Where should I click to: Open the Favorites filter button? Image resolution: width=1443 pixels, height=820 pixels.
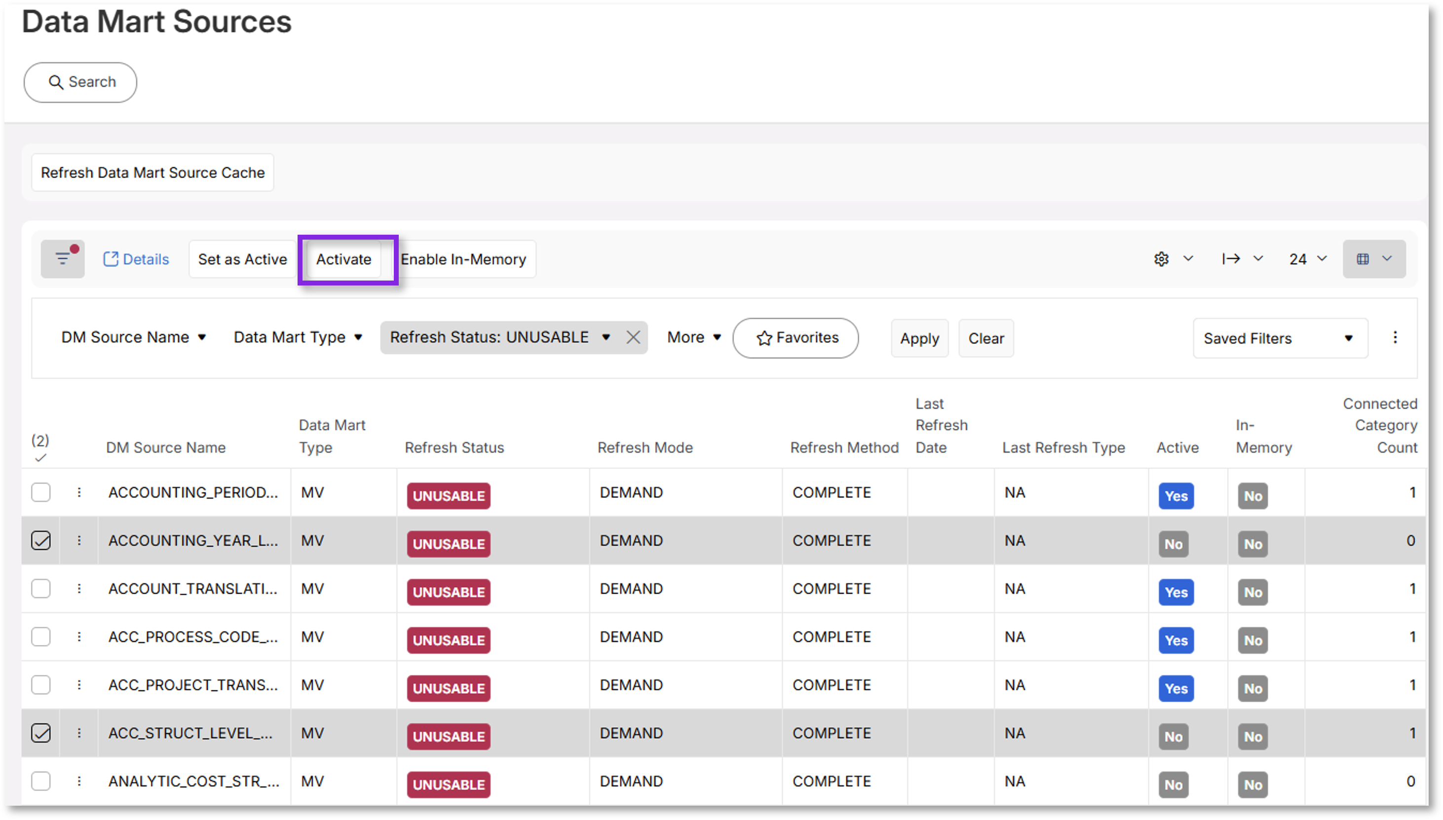coord(796,338)
